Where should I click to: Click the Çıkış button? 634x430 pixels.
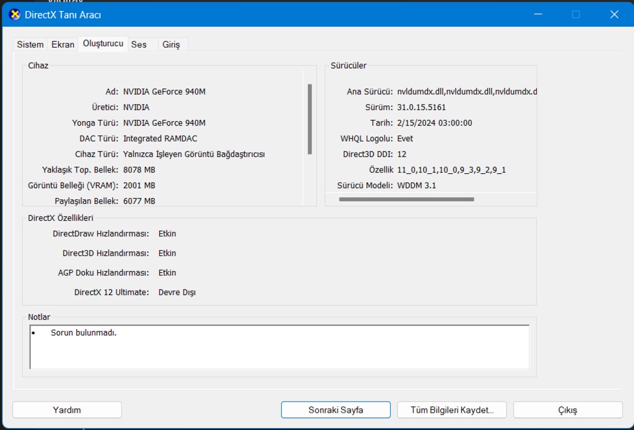pos(568,410)
